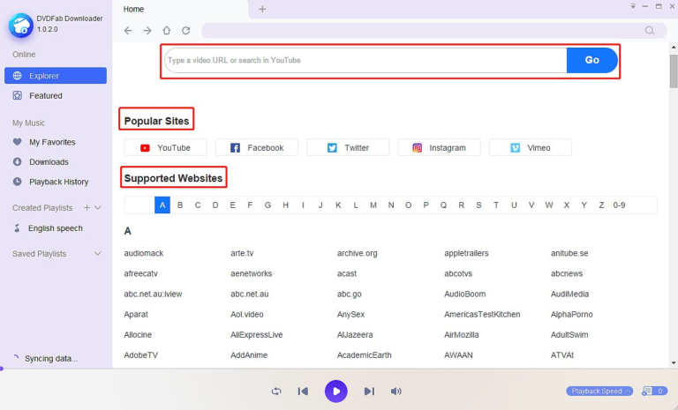Reload the page with refresh icon
Screen dimensions: 678x410
point(186,31)
